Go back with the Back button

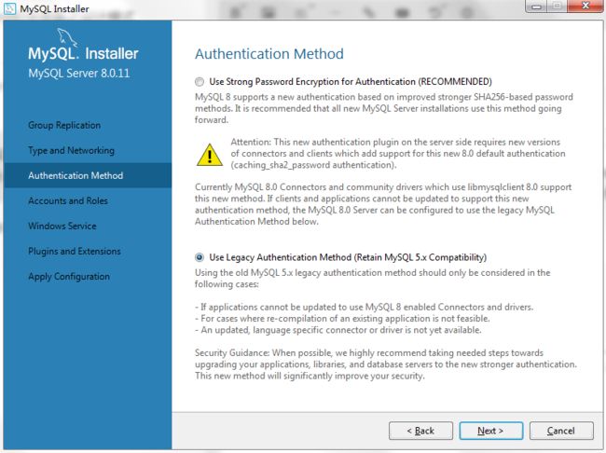click(x=420, y=431)
